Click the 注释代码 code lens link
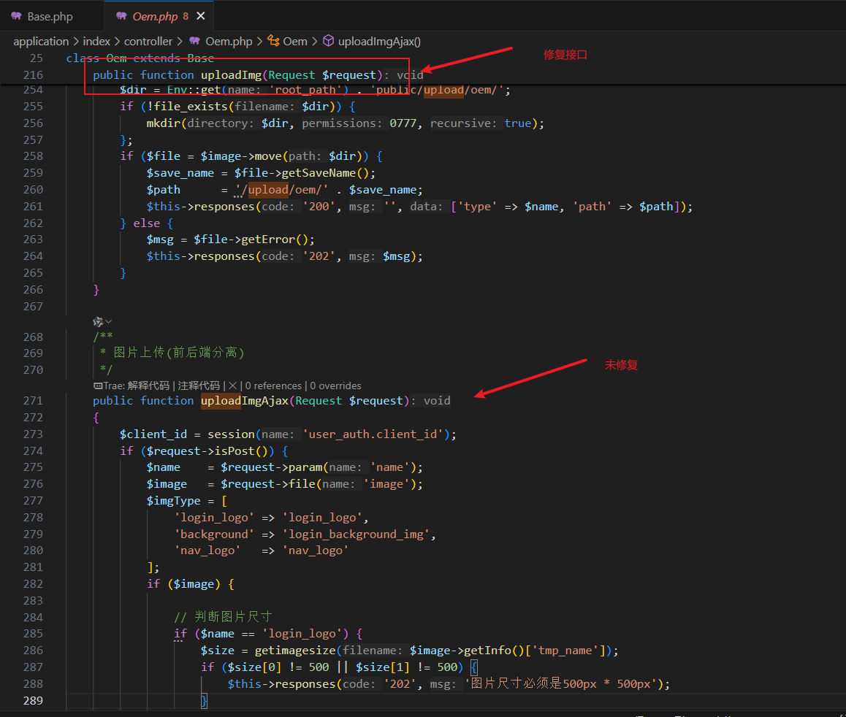Image resolution: width=846 pixels, height=717 pixels. tap(199, 386)
